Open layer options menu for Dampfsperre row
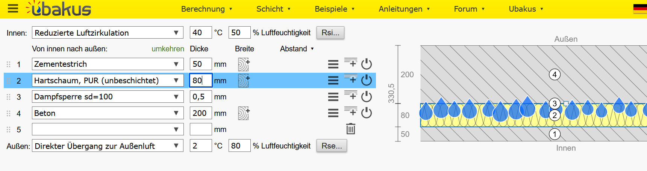 pos(333,97)
